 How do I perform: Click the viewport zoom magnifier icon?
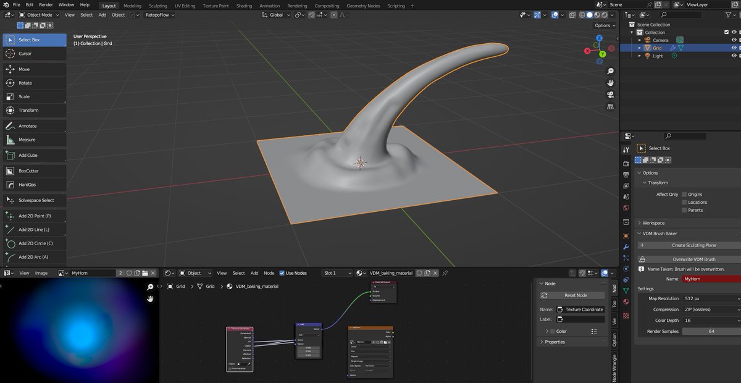pos(610,72)
